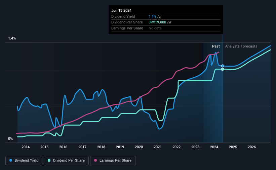Click the 2014 x-axis label
This screenshot has height=170, width=276.
pyautogui.click(x=26, y=147)
